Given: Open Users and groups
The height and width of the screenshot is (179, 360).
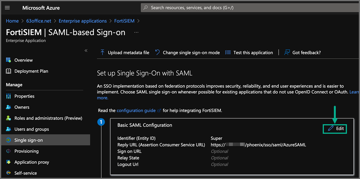Looking at the screenshot, I should (x=32, y=129).
